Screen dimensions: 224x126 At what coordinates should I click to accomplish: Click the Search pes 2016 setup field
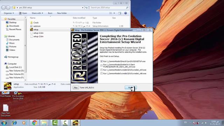tap(109, 8)
